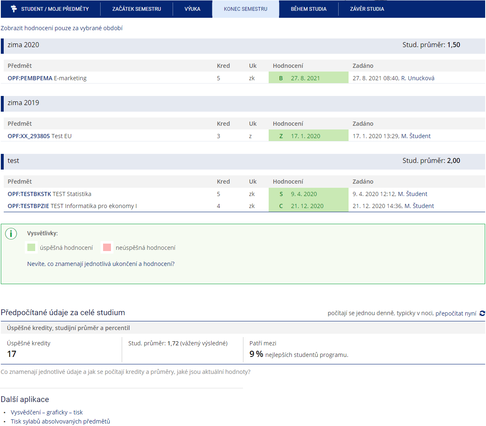Image resolution: width=486 pixels, height=426 pixels.
Task: Open the OPF:XX_293805 Test EU course
Action: coord(40,136)
